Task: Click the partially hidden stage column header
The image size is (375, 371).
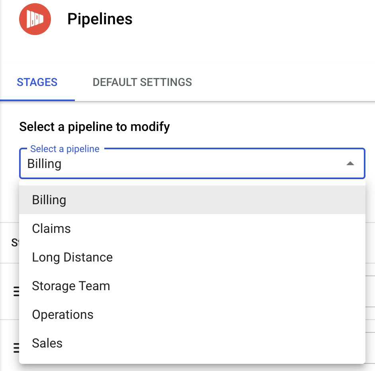Action: coord(15,243)
